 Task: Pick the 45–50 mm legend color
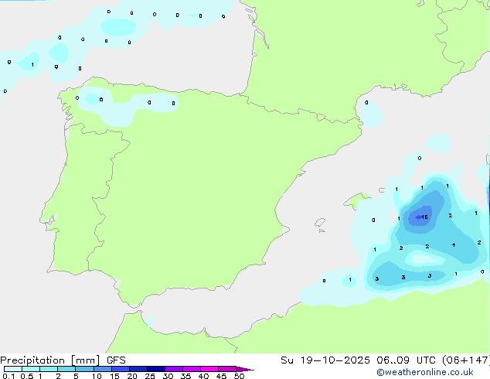point(227,369)
